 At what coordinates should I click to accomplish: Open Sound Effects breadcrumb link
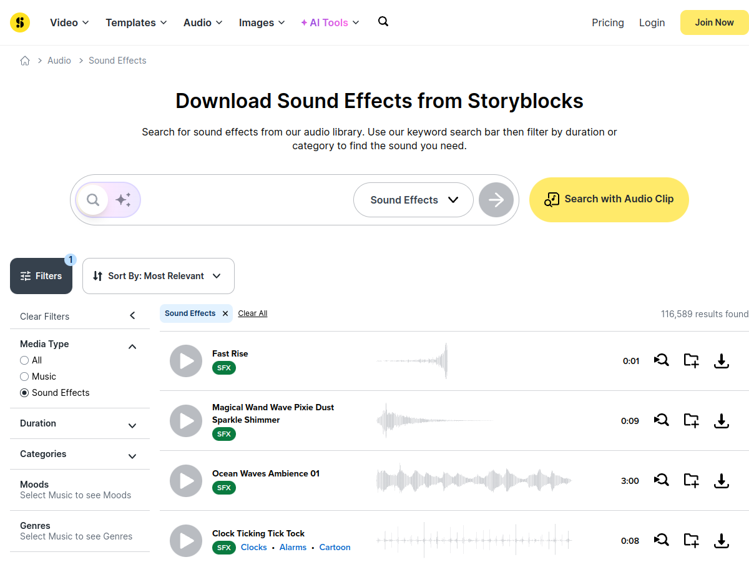click(x=117, y=61)
